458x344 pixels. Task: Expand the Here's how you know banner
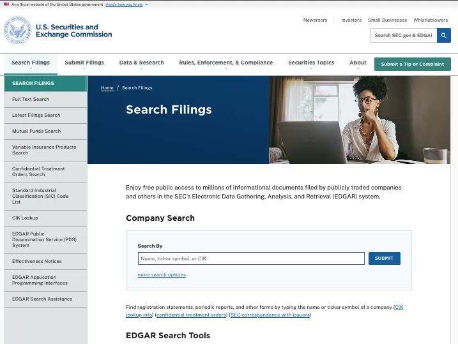[x=126, y=4]
